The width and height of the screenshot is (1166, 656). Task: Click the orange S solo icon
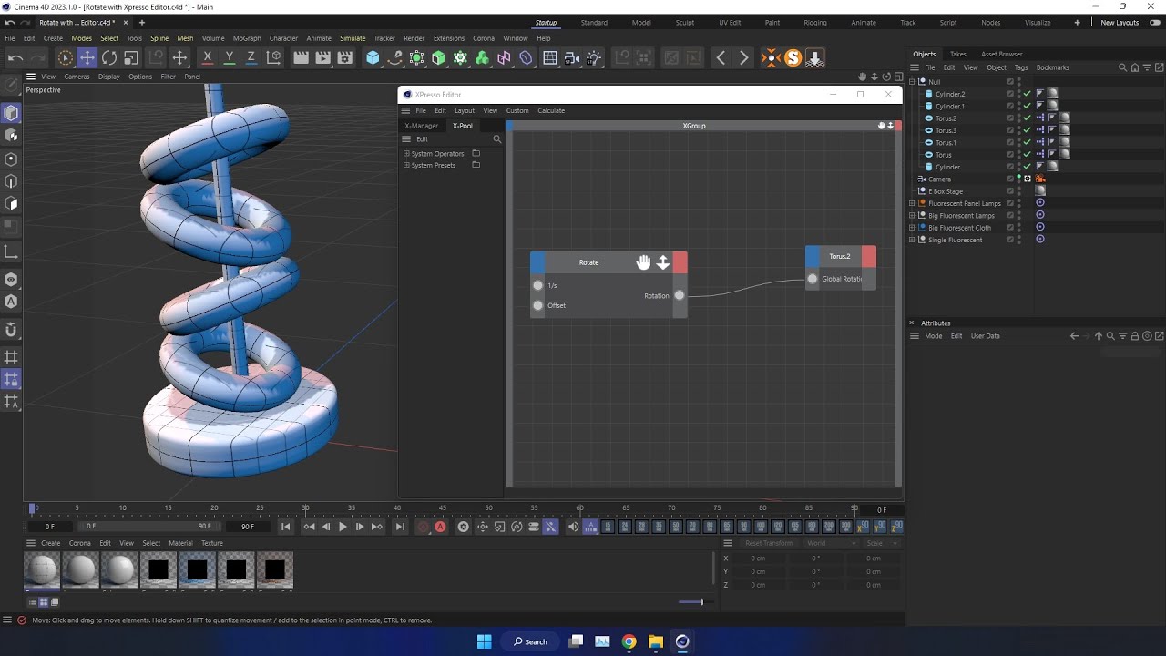point(793,58)
